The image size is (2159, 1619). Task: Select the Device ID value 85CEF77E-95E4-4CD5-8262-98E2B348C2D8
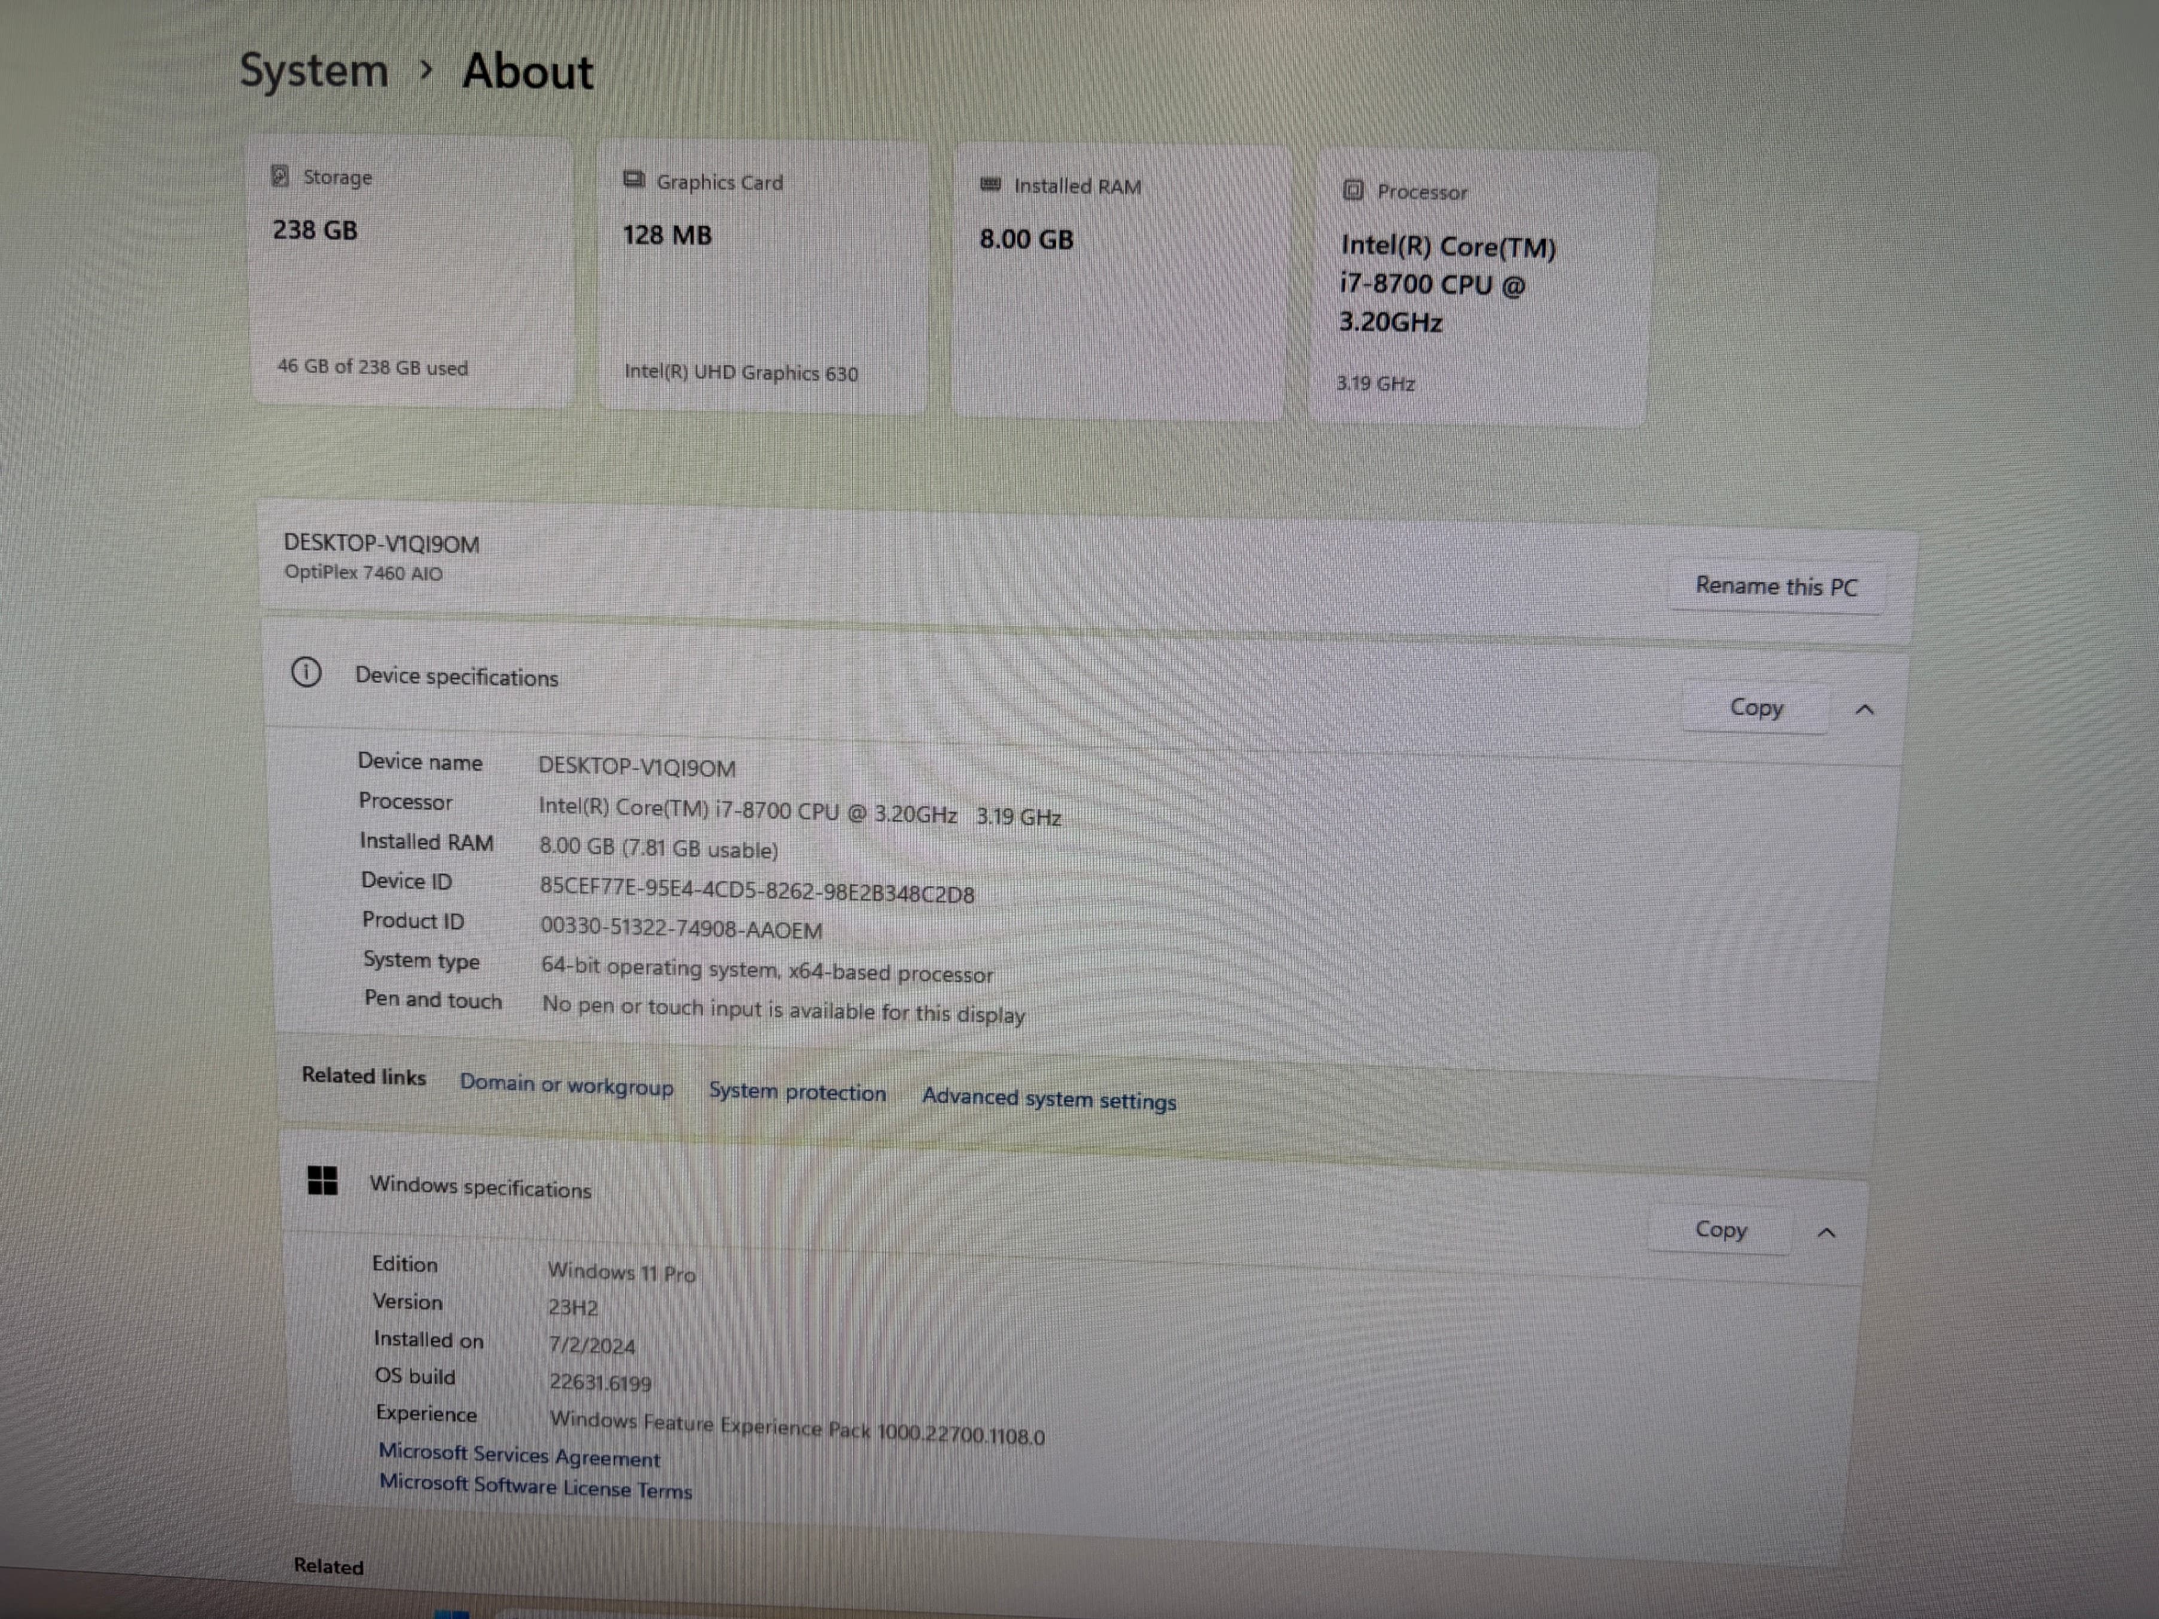(x=757, y=889)
